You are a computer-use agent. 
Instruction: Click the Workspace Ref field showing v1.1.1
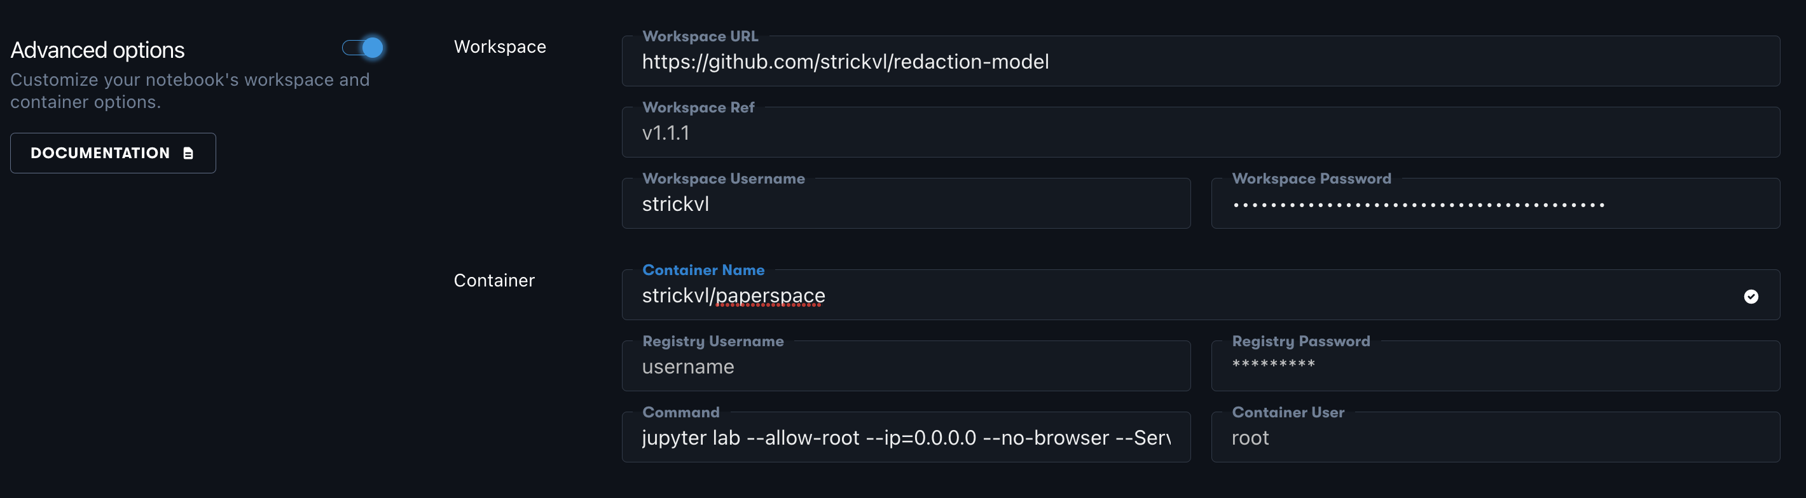(1199, 133)
